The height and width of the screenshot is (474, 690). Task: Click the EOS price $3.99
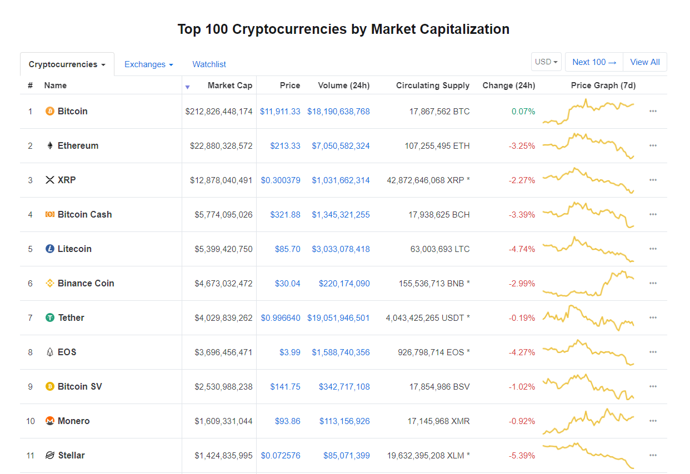pyautogui.click(x=290, y=352)
